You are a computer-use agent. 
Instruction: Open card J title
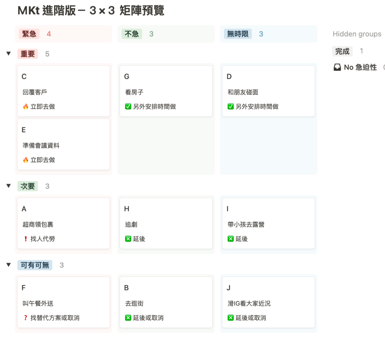(229, 288)
